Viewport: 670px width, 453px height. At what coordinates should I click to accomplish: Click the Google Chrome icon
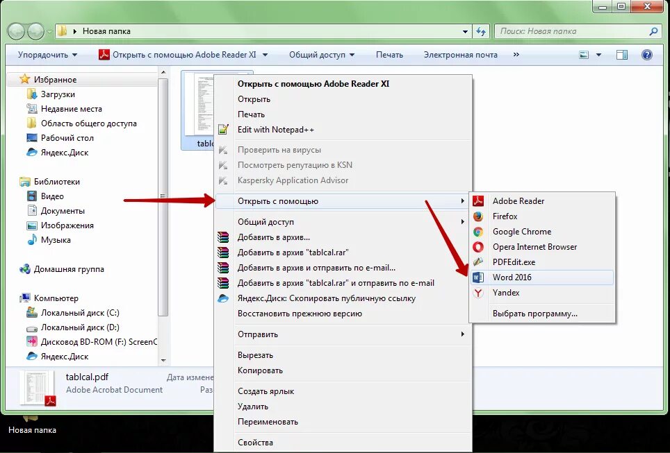click(x=477, y=232)
